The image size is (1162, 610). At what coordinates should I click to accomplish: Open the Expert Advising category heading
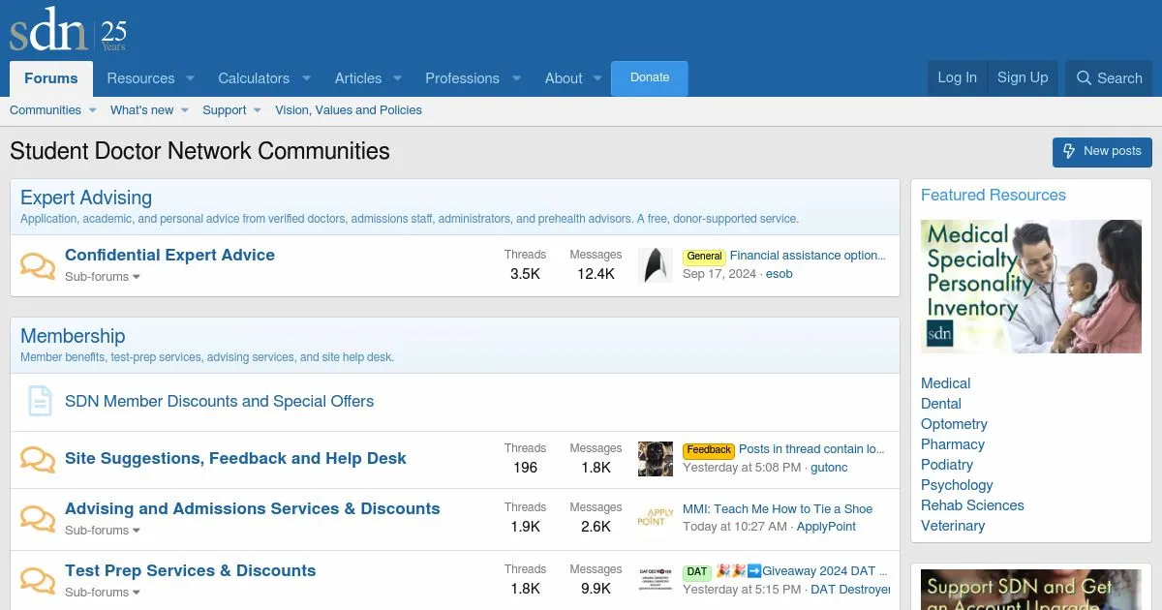pyautogui.click(x=86, y=198)
